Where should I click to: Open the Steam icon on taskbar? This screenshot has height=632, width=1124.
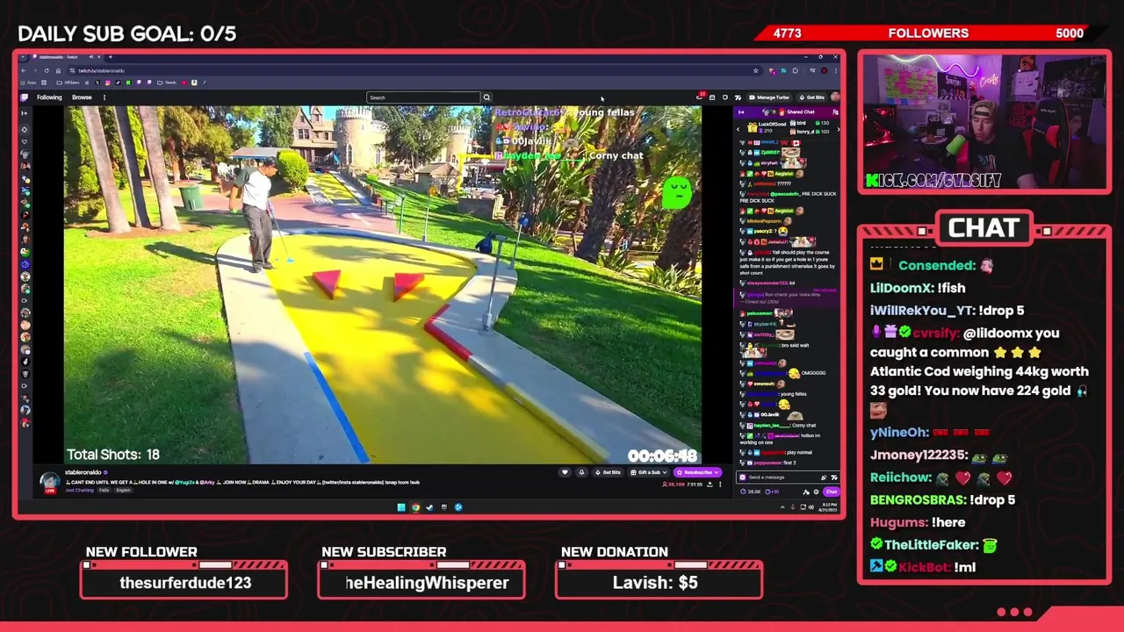[430, 507]
